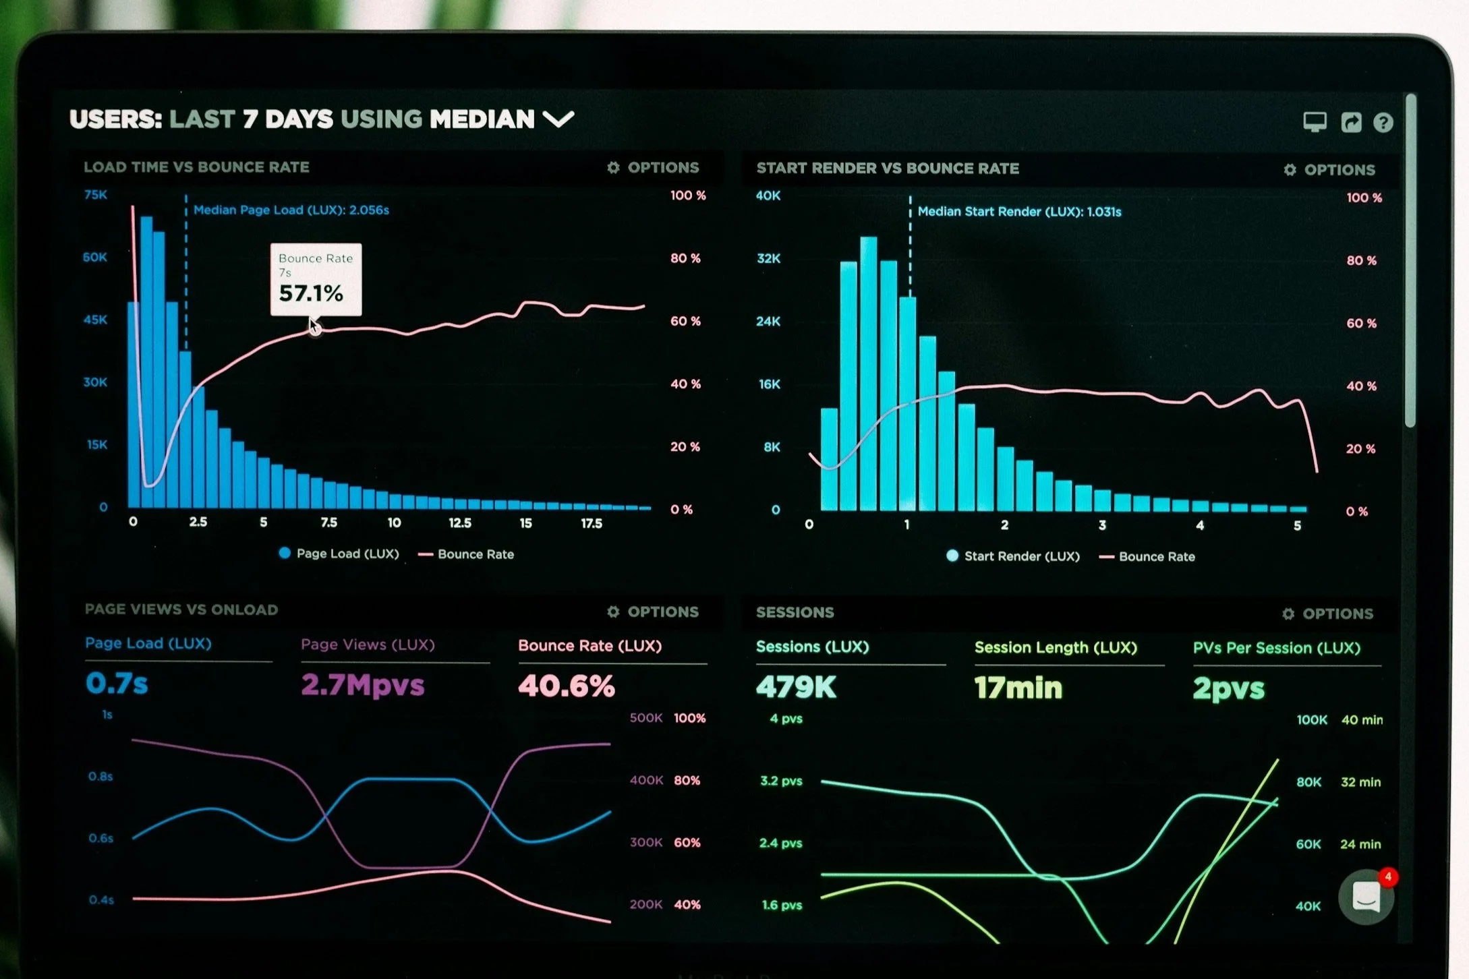The width and height of the screenshot is (1469, 979).
Task: Click the PVs Per Session (LUX) heading
Action: (x=1277, y=649)
